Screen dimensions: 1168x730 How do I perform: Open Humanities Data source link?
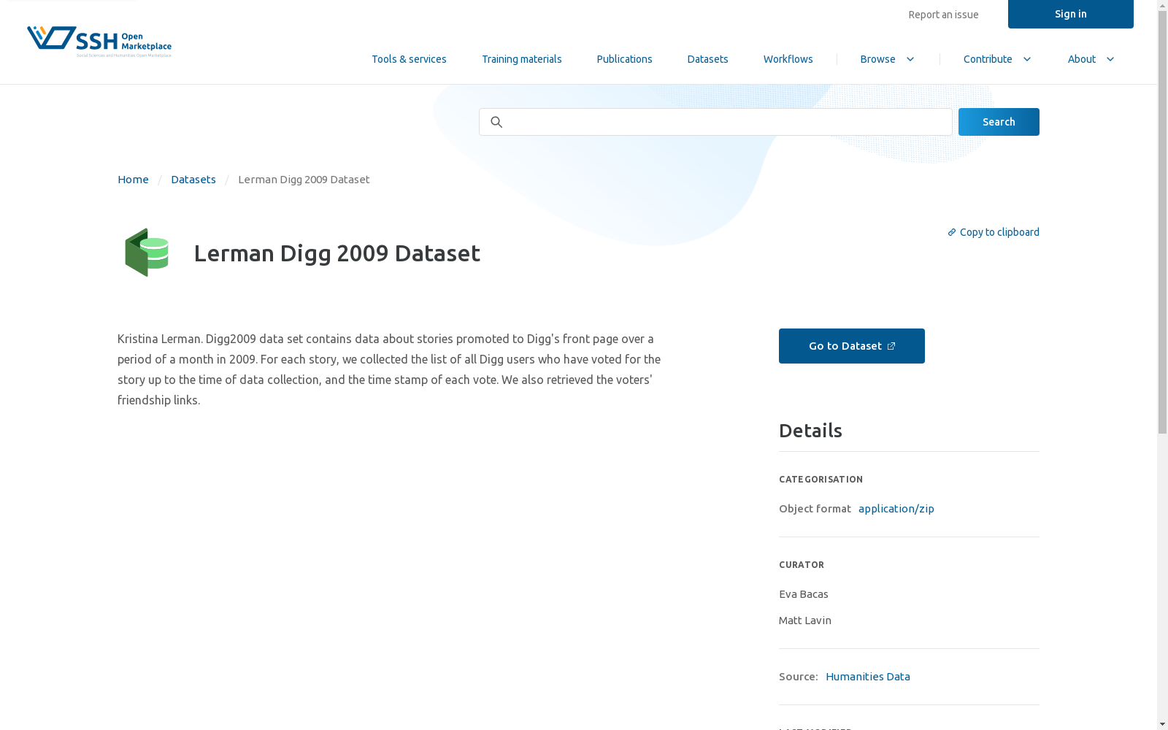(868, 677)
